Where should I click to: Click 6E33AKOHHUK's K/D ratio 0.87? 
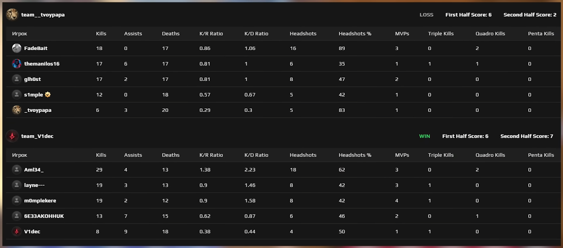coord(250,216)
